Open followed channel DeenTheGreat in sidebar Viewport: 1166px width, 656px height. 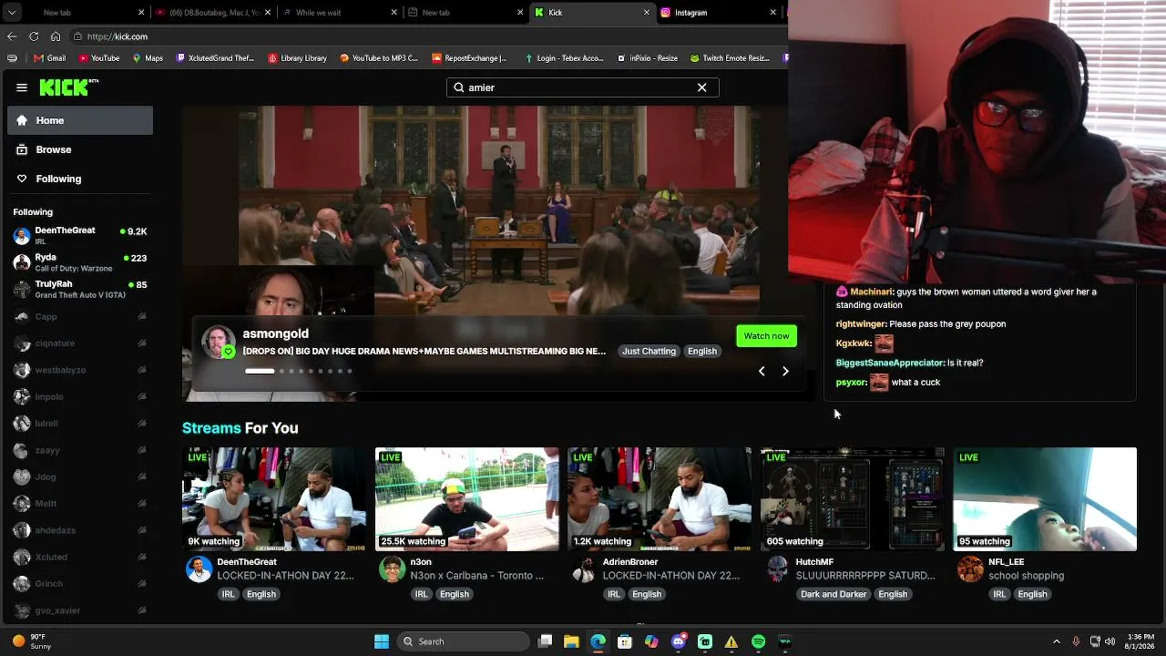pyautogui.click(x=80, y=235)
